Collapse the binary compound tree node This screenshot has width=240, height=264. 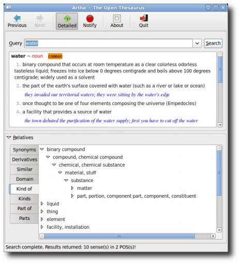click(42, 149)
